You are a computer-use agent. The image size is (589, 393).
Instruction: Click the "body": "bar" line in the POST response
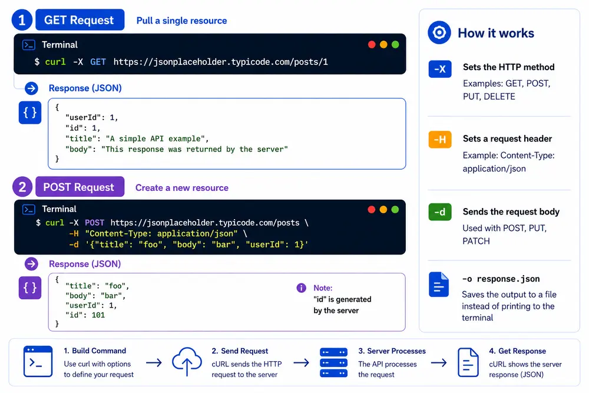pyautogui.click(x=95, y=296)
